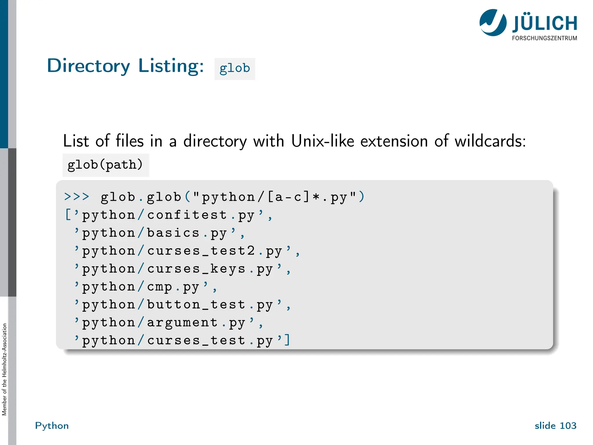Click the 'slide 103' page indicator
Screen dimensions: 593x445
point(555,426)
